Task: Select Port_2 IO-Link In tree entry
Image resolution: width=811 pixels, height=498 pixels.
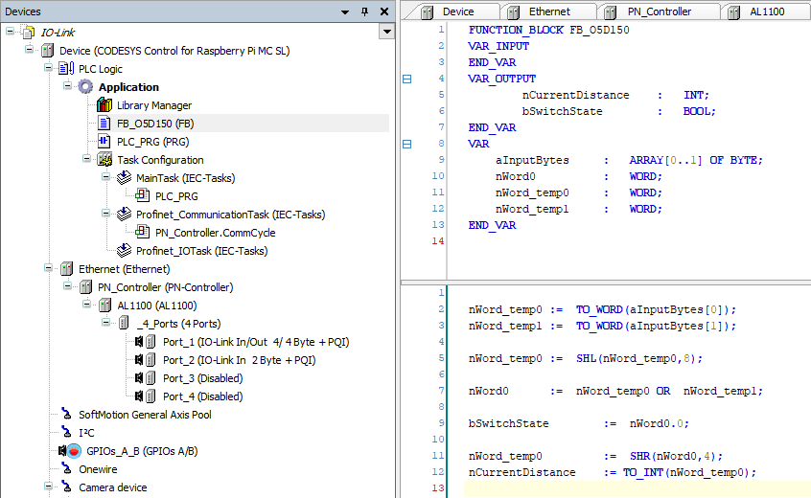Action: tap(239, 360)
